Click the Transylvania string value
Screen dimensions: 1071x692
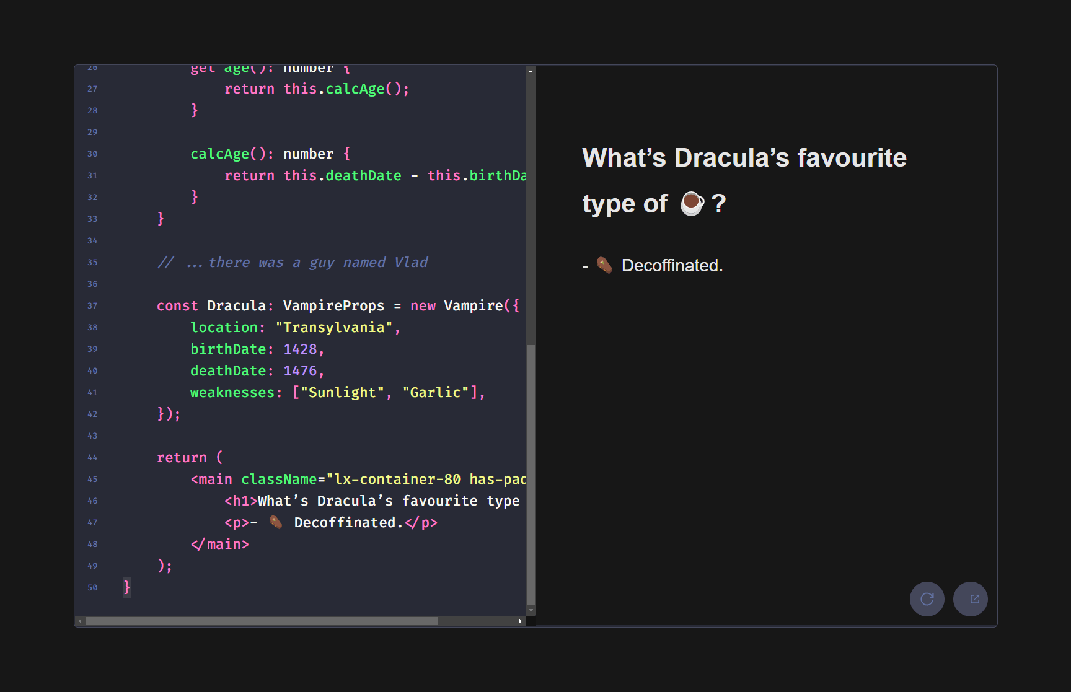(335, 327)
